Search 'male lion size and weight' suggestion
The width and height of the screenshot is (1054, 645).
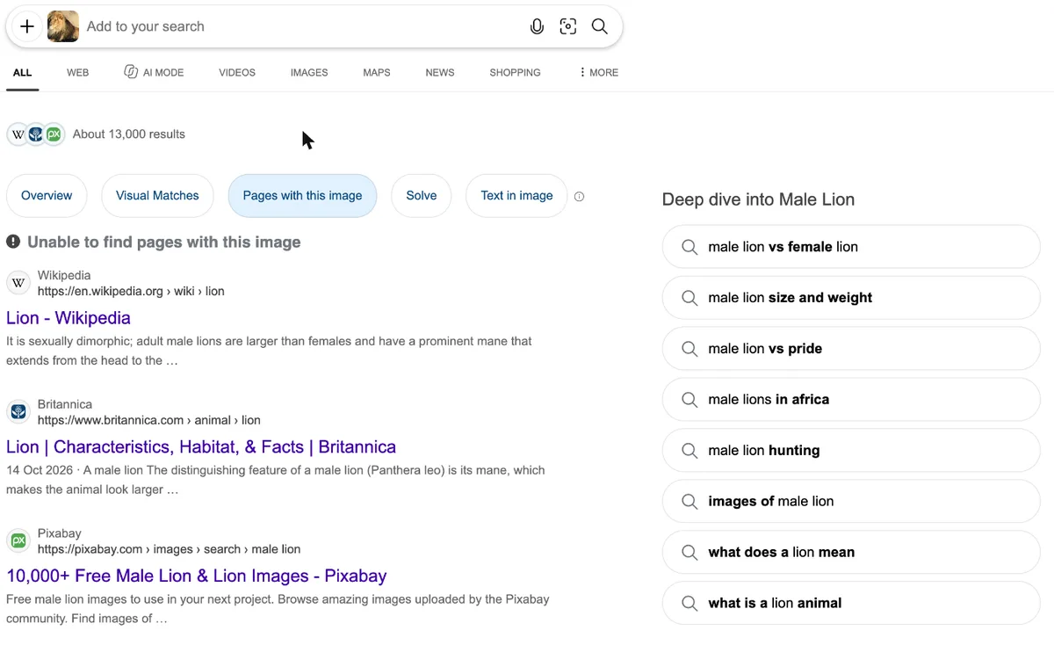click(851, 298)
